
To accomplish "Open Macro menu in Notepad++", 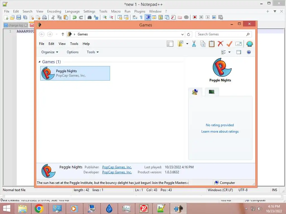I will (x=116, y=11).
